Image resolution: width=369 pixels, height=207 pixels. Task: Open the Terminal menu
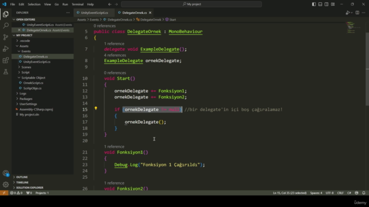coord(77,4)
